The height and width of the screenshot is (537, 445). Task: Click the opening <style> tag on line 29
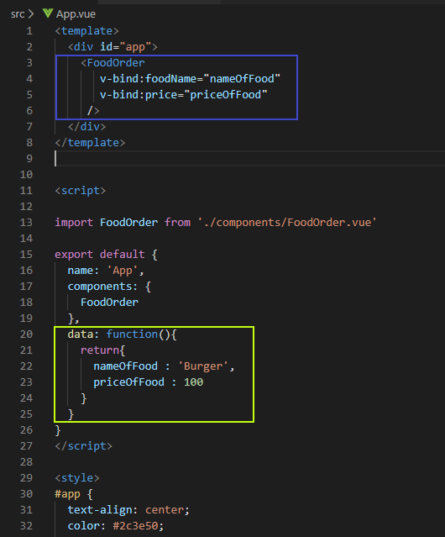pos(77,477)
